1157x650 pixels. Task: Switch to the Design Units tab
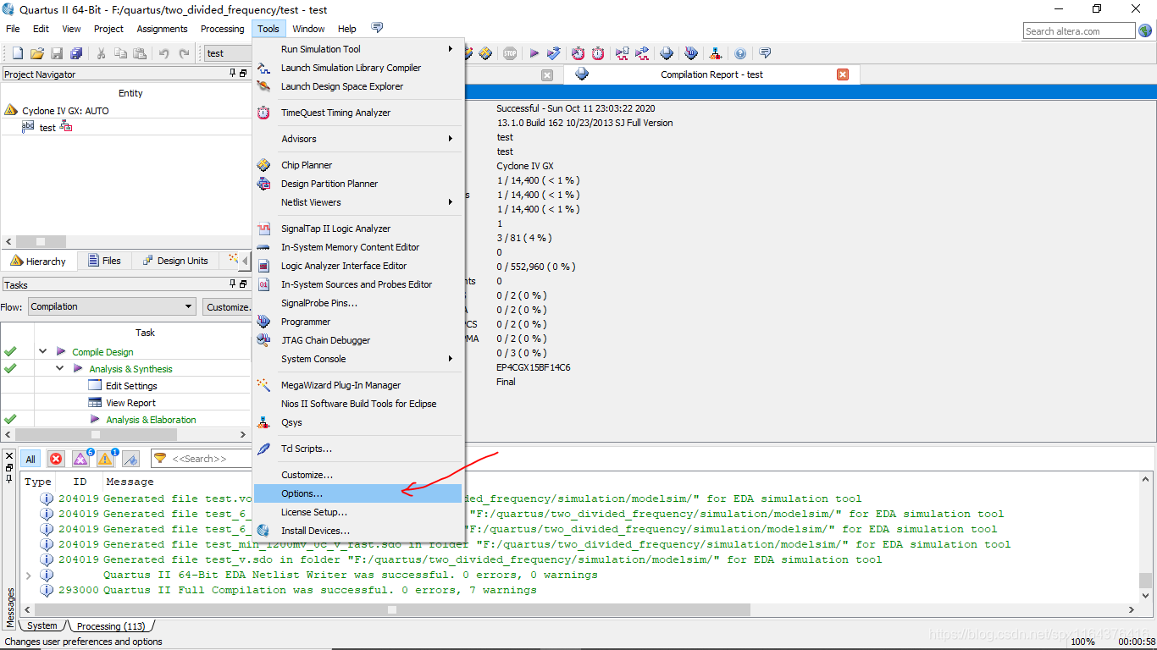[175, 261]
